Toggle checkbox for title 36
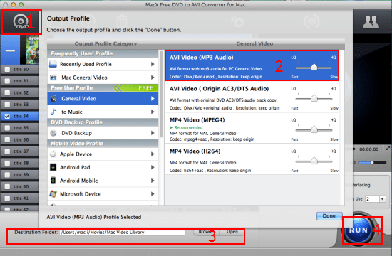This screenshot has height=256, width=392. (x=7, y=139)
